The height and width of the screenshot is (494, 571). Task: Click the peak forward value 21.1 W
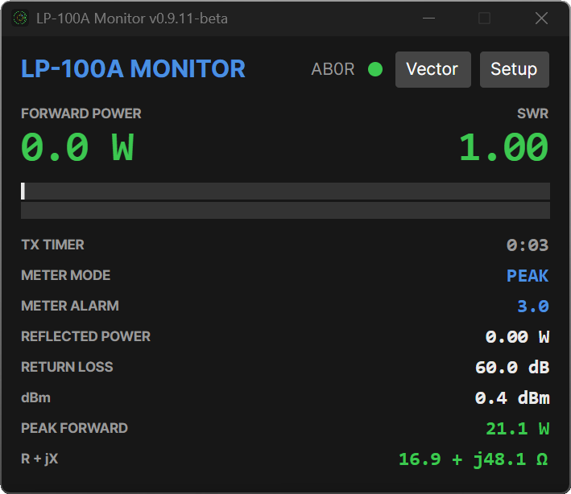pos(518,429)
